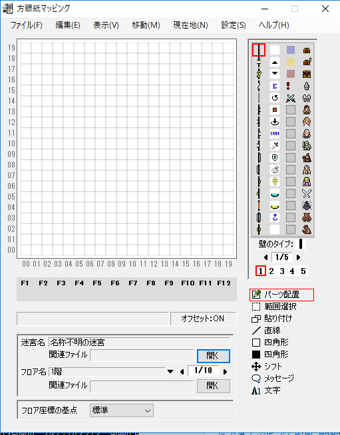The width and height of the screenshot is (340, 435).
Task: Pick the red checkered floor swatch
Action: (291, 74)
